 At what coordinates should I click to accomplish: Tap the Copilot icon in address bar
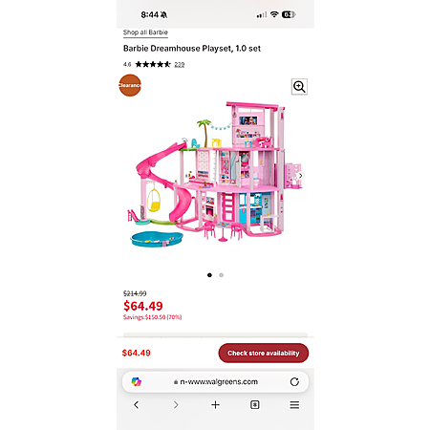tap(137, 381)
